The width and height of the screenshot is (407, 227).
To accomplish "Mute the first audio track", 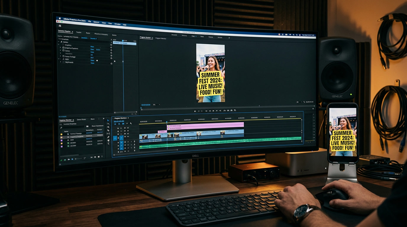I will coord(128,142).
